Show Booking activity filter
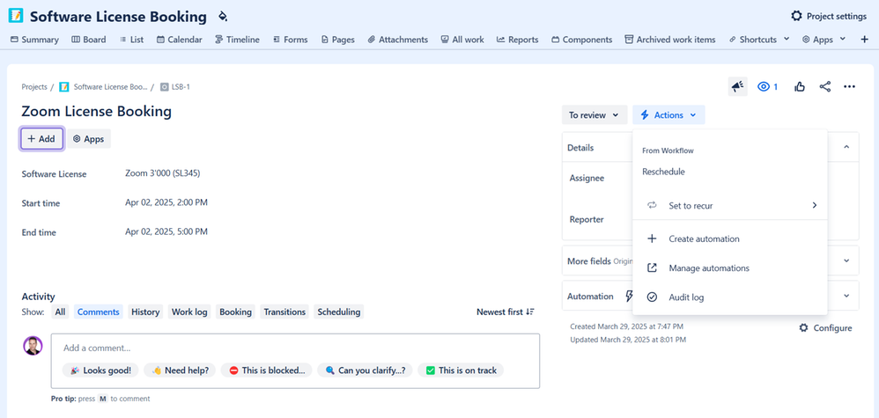 coord(235,312)
